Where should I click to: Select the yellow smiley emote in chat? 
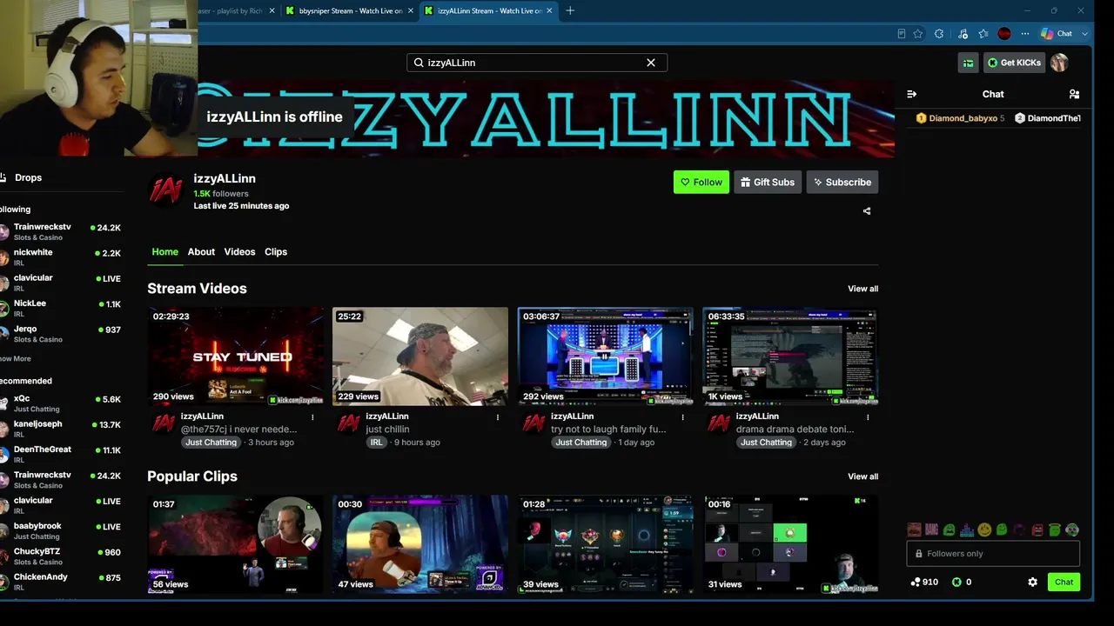click(984, 529)
